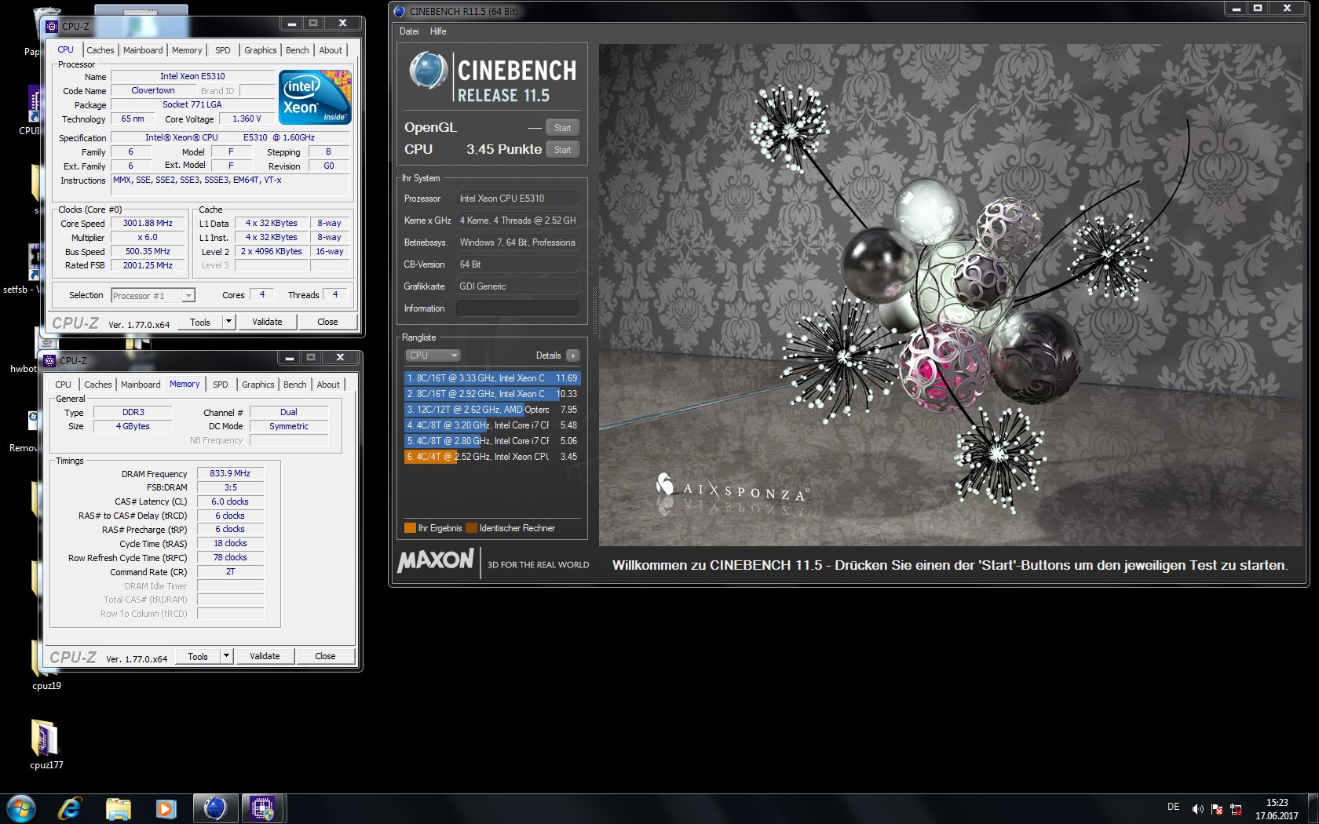Image resolution: width=1319 pixels, height=824 pixels.
Task: Click Cinebench rendered scene preview
Action: tap(950, 294)
